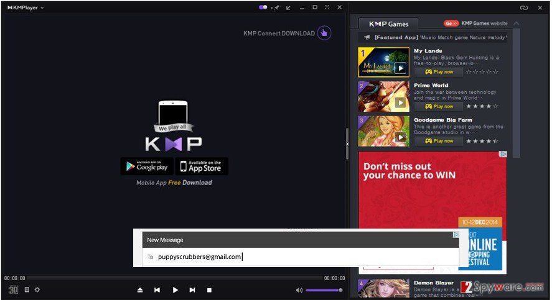Open the KMP Connect DOWNLOAD text link

pyautogui.click(x=279, y=34)
